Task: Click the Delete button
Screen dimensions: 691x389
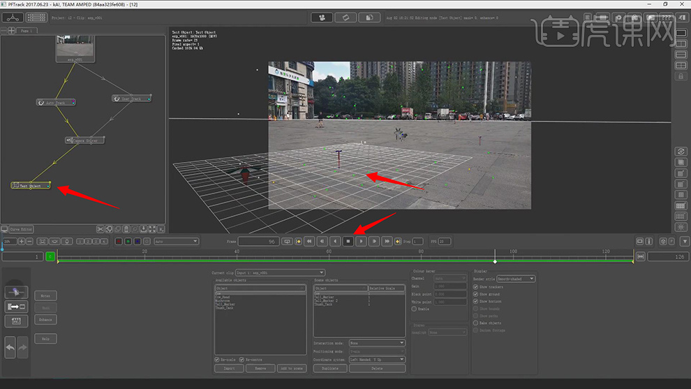Action: tap(377, 368)
